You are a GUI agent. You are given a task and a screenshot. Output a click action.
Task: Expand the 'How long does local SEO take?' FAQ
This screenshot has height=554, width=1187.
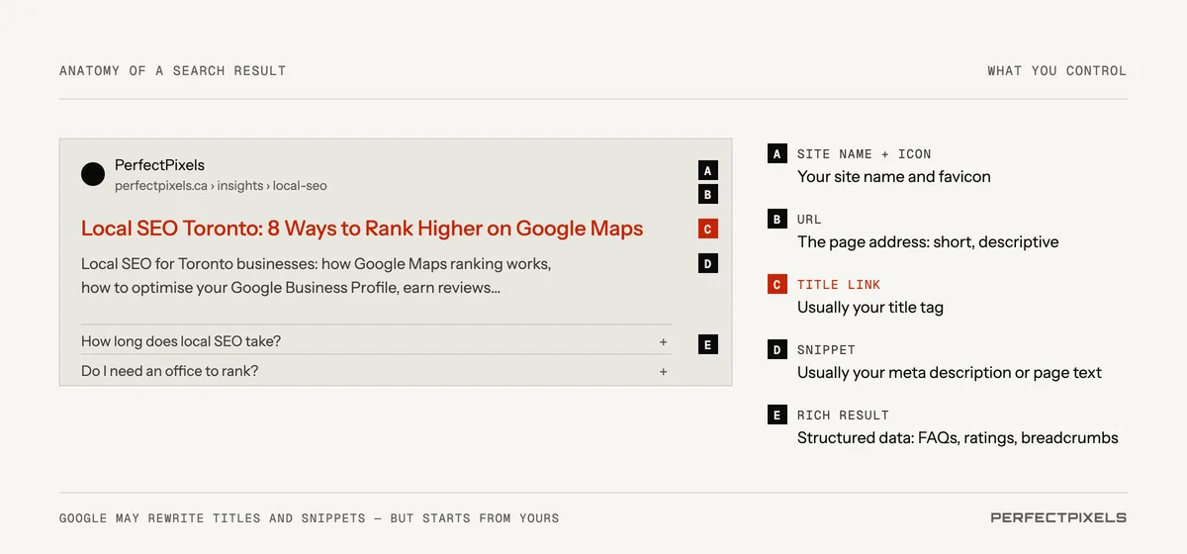pos(664,342)
